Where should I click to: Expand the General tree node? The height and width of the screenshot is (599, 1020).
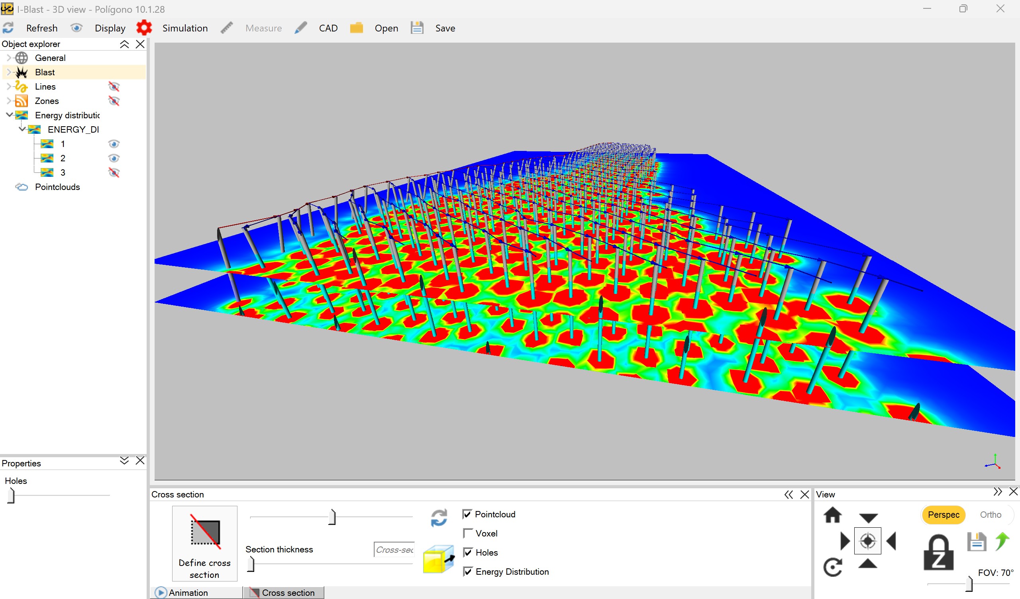9,57
